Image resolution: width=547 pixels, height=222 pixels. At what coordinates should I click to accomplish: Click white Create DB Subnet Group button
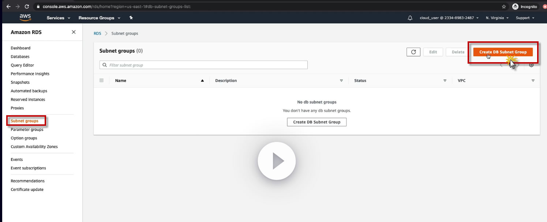[316, 122]
